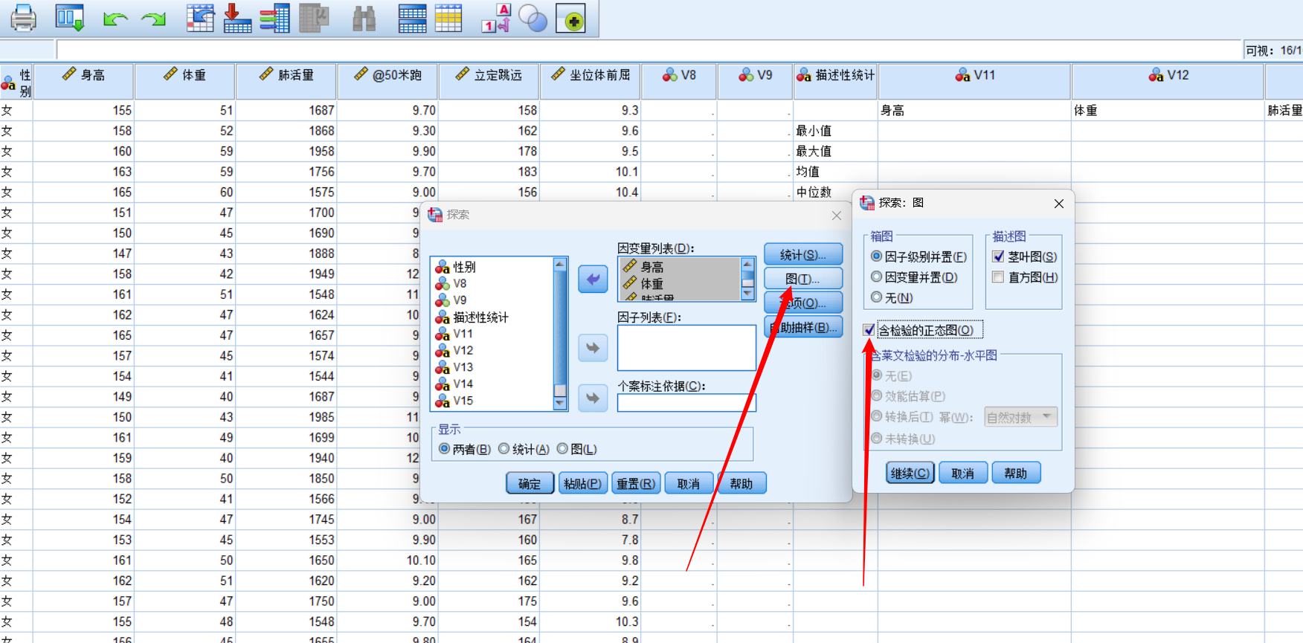This screenshot has height=643, width=1303.
Task: Click the Split File stacked-tables icon
Action: [412, 19]
